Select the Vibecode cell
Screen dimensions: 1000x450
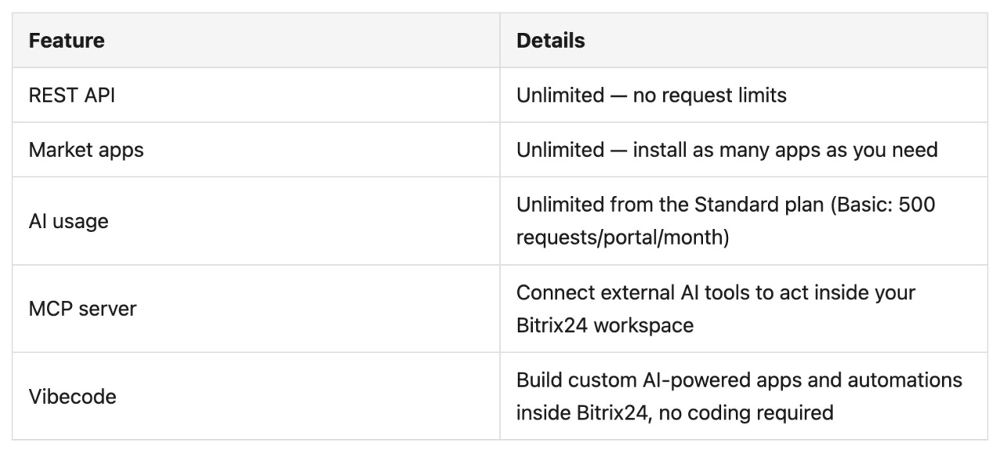pyautogui.click(x=255, y=396)
